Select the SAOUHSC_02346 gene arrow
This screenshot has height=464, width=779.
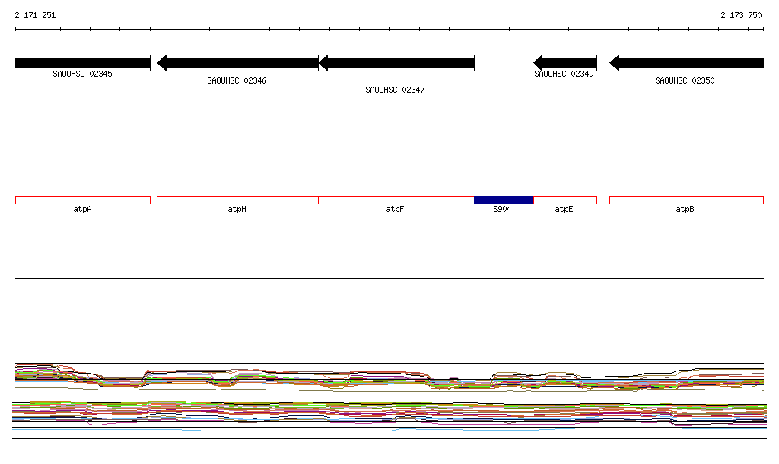click(237, 63)
